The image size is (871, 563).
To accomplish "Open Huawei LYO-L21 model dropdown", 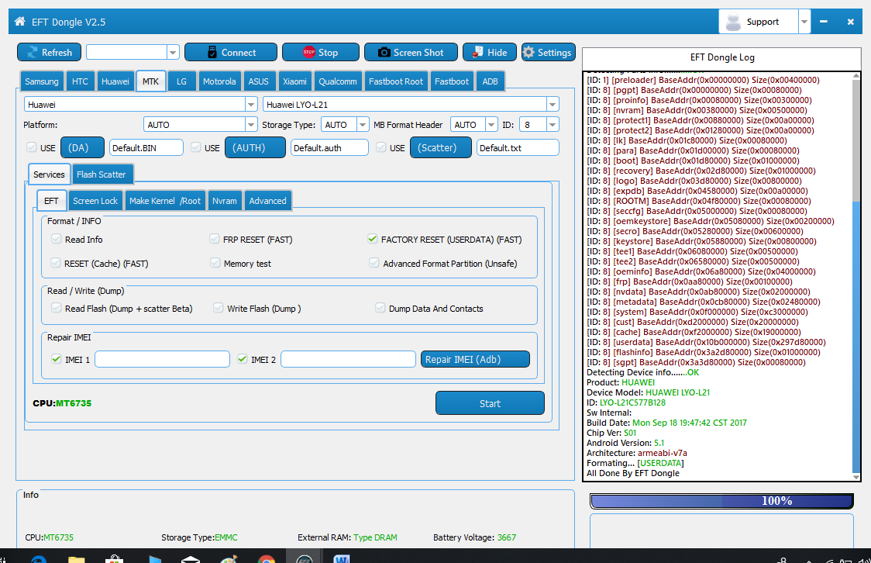I will click(x=553, y=105).
